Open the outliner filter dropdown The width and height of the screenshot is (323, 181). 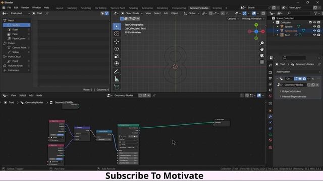316,14
